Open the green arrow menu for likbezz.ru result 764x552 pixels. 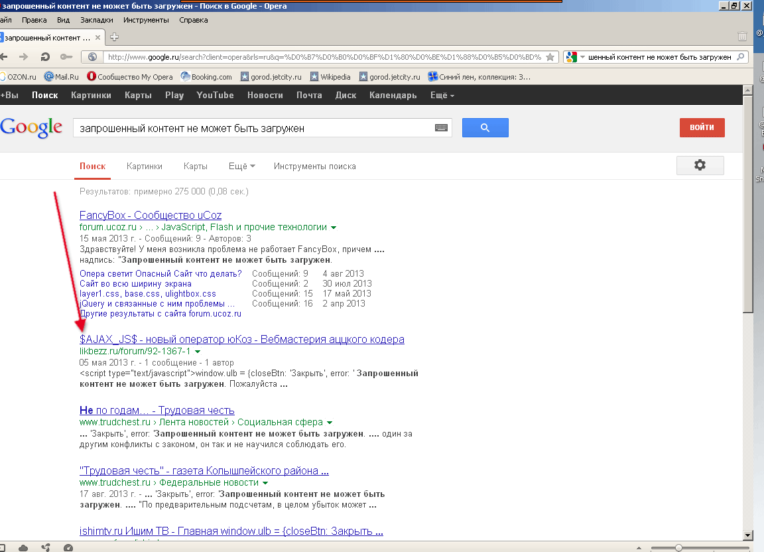pos(198,352)
